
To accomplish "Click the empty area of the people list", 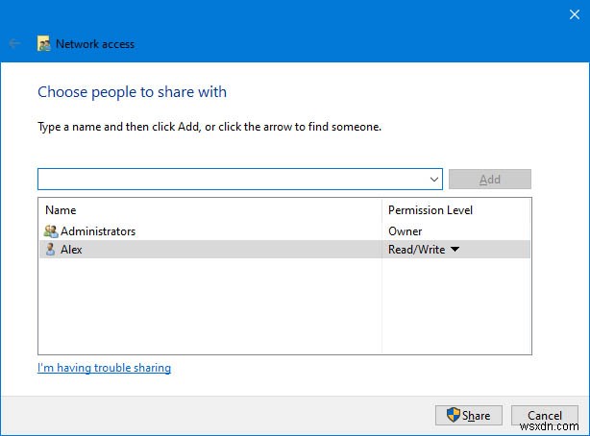I will (x=209, y=307).
